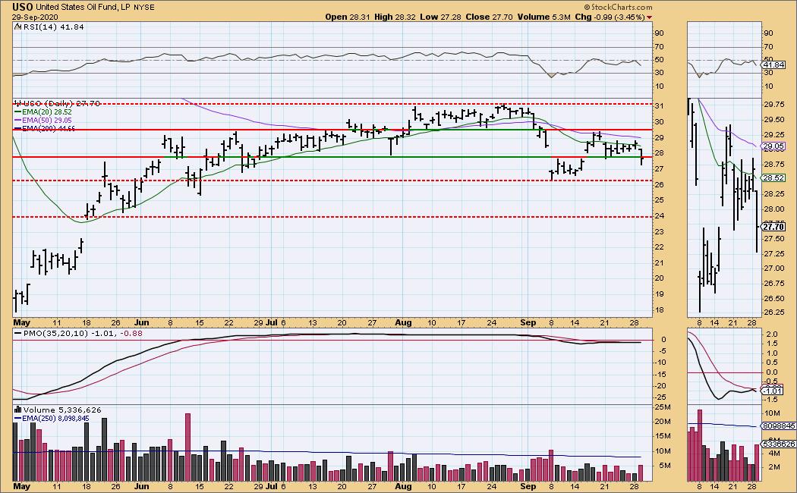Click the USO ticker symbol in the title
Viewport: 797px width, 493px height.
click(23, 7)
